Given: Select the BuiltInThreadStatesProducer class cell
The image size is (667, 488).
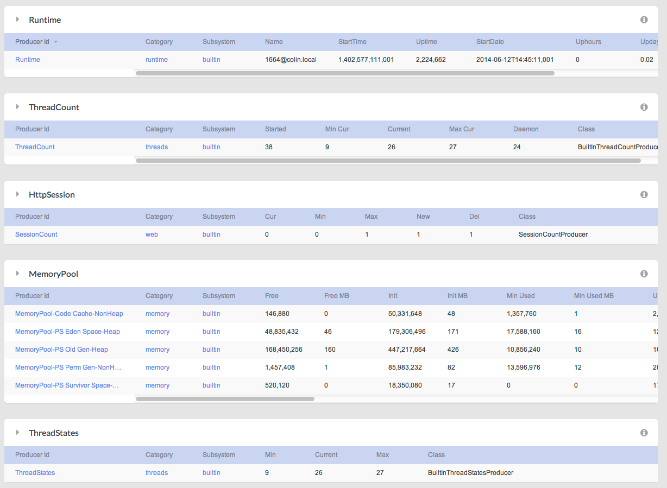Looking at the screenshot, I should (x=470, y=473).
